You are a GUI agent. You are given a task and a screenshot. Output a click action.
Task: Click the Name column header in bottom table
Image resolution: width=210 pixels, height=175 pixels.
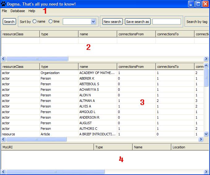pyautogui.click(x=152, y=147)
